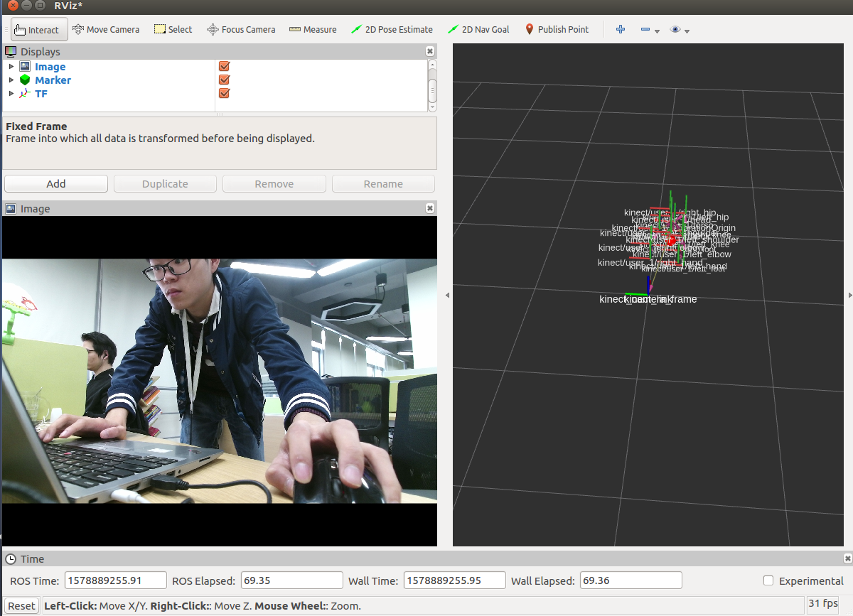This screenshot has height=616, width=853.
Task: Toggle the TF display checkbox
Action: tap(224, 93)
